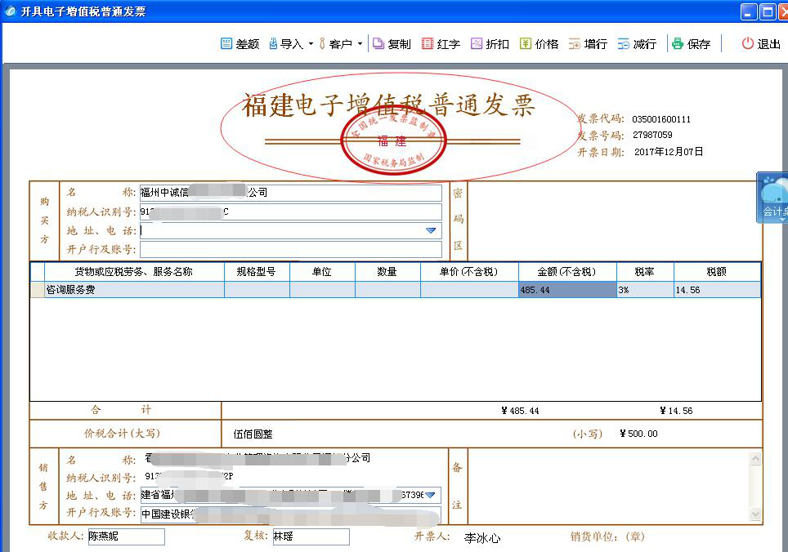
Task: Click the buyer 开户行及账号 field
Action: pos(290,249)
